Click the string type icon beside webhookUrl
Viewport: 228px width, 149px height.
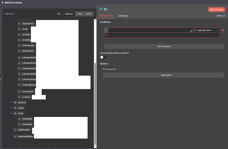click(x=15, y=130)
